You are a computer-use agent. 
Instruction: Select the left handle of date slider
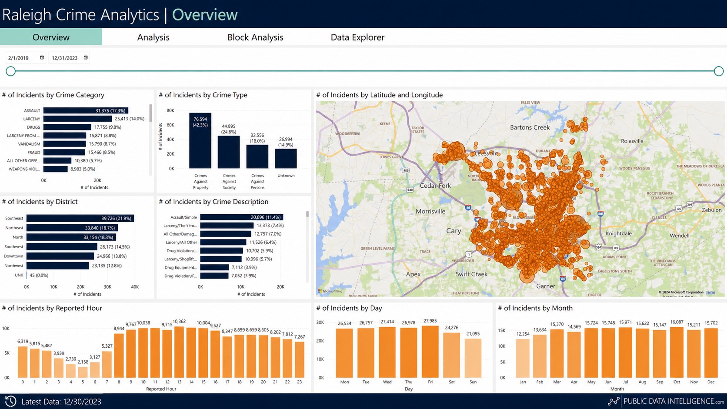coord(11,71)
